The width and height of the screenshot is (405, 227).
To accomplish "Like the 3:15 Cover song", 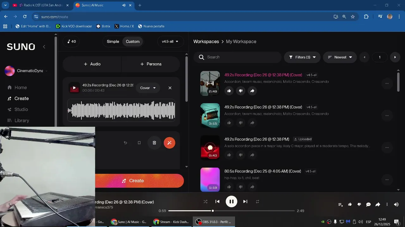I will click(229, 123).
